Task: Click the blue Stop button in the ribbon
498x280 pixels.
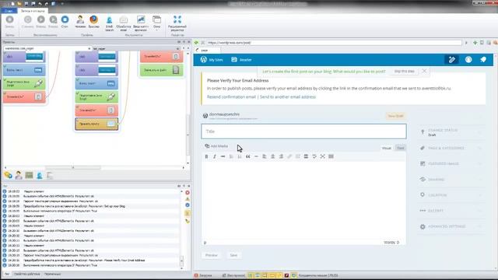Action: 65,21
